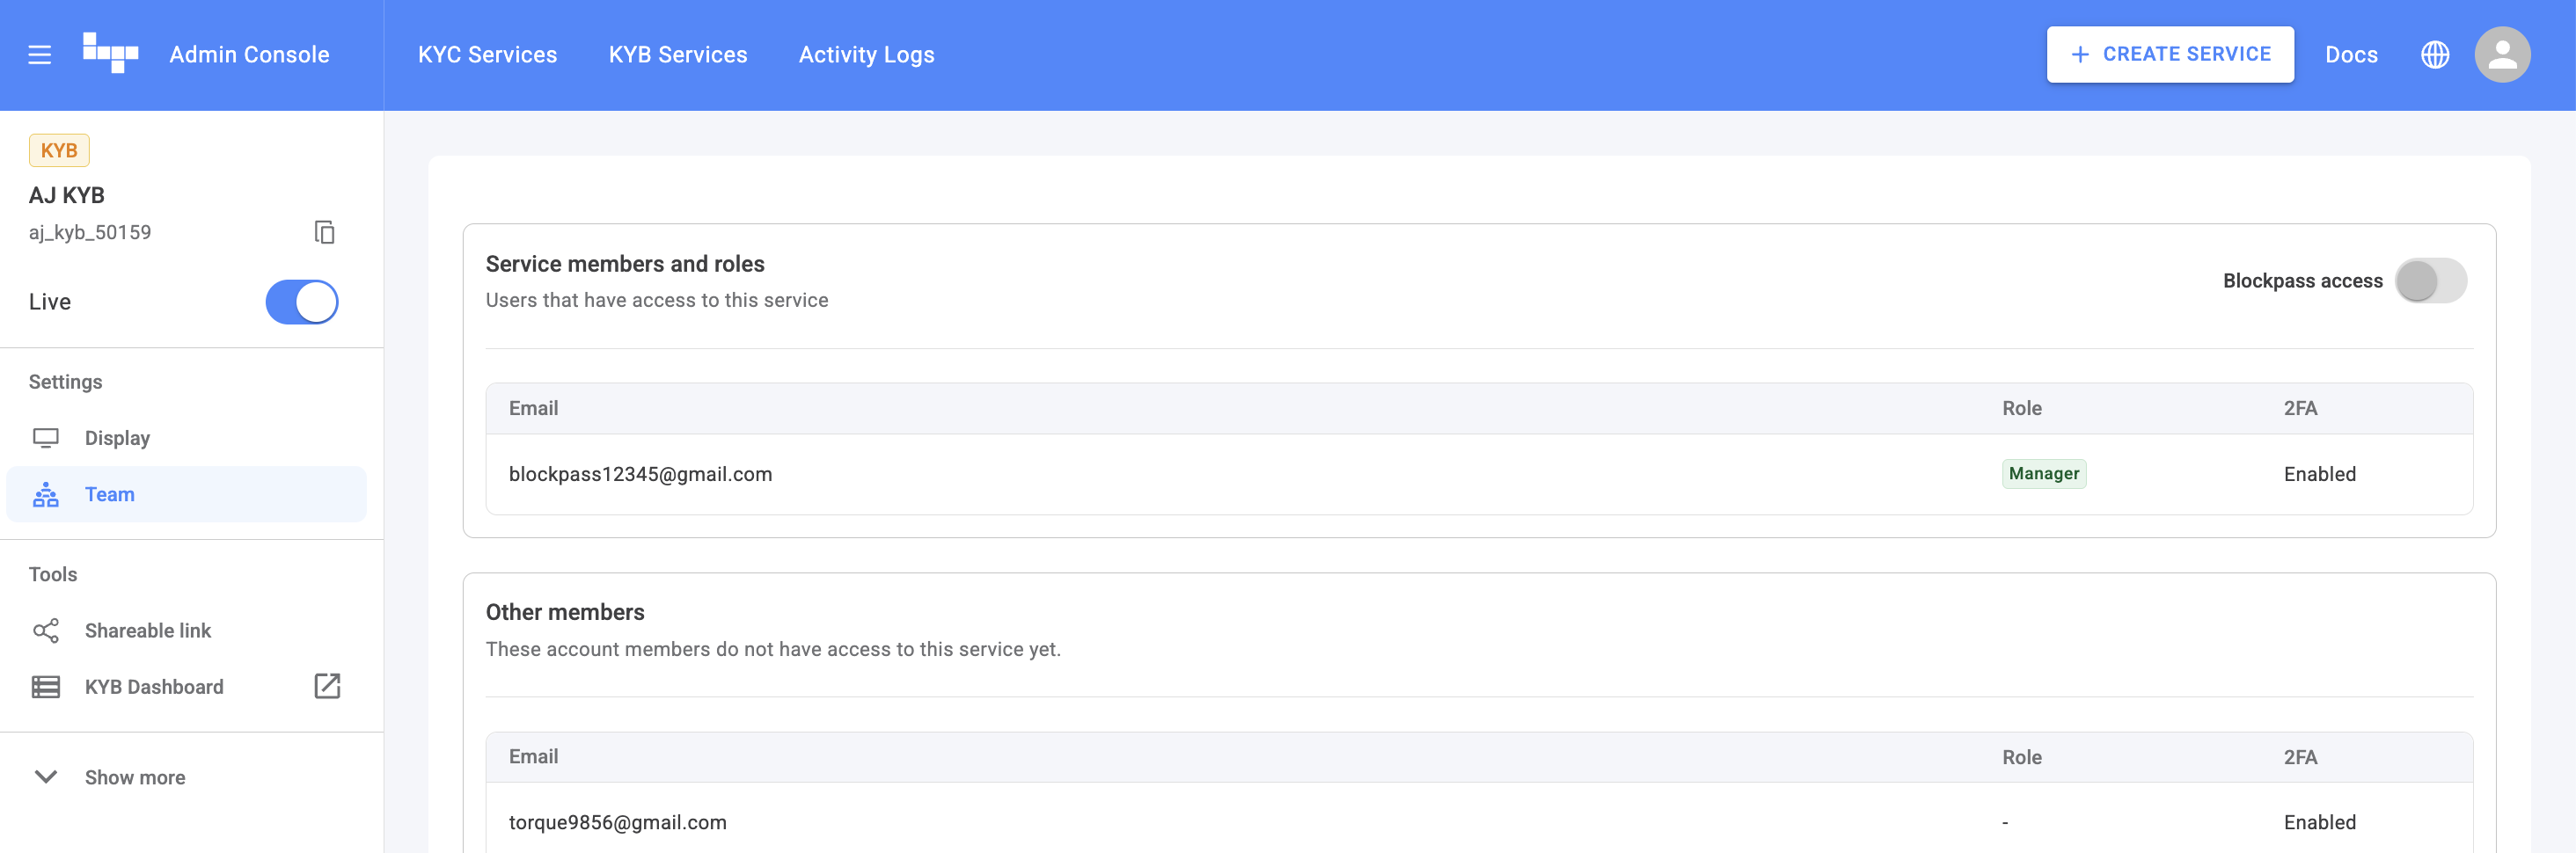The width and height of the screenshot is (2576, 853).
Task: Click the Manager role badge
Action: pos(2043,474)
